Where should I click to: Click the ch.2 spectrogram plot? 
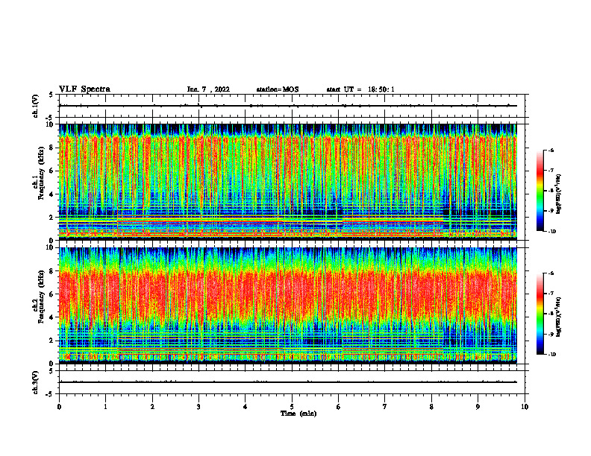(287, 305)
